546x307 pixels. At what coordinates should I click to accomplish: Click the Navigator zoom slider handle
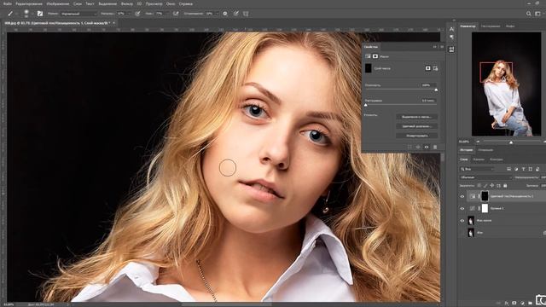point(511,142)
